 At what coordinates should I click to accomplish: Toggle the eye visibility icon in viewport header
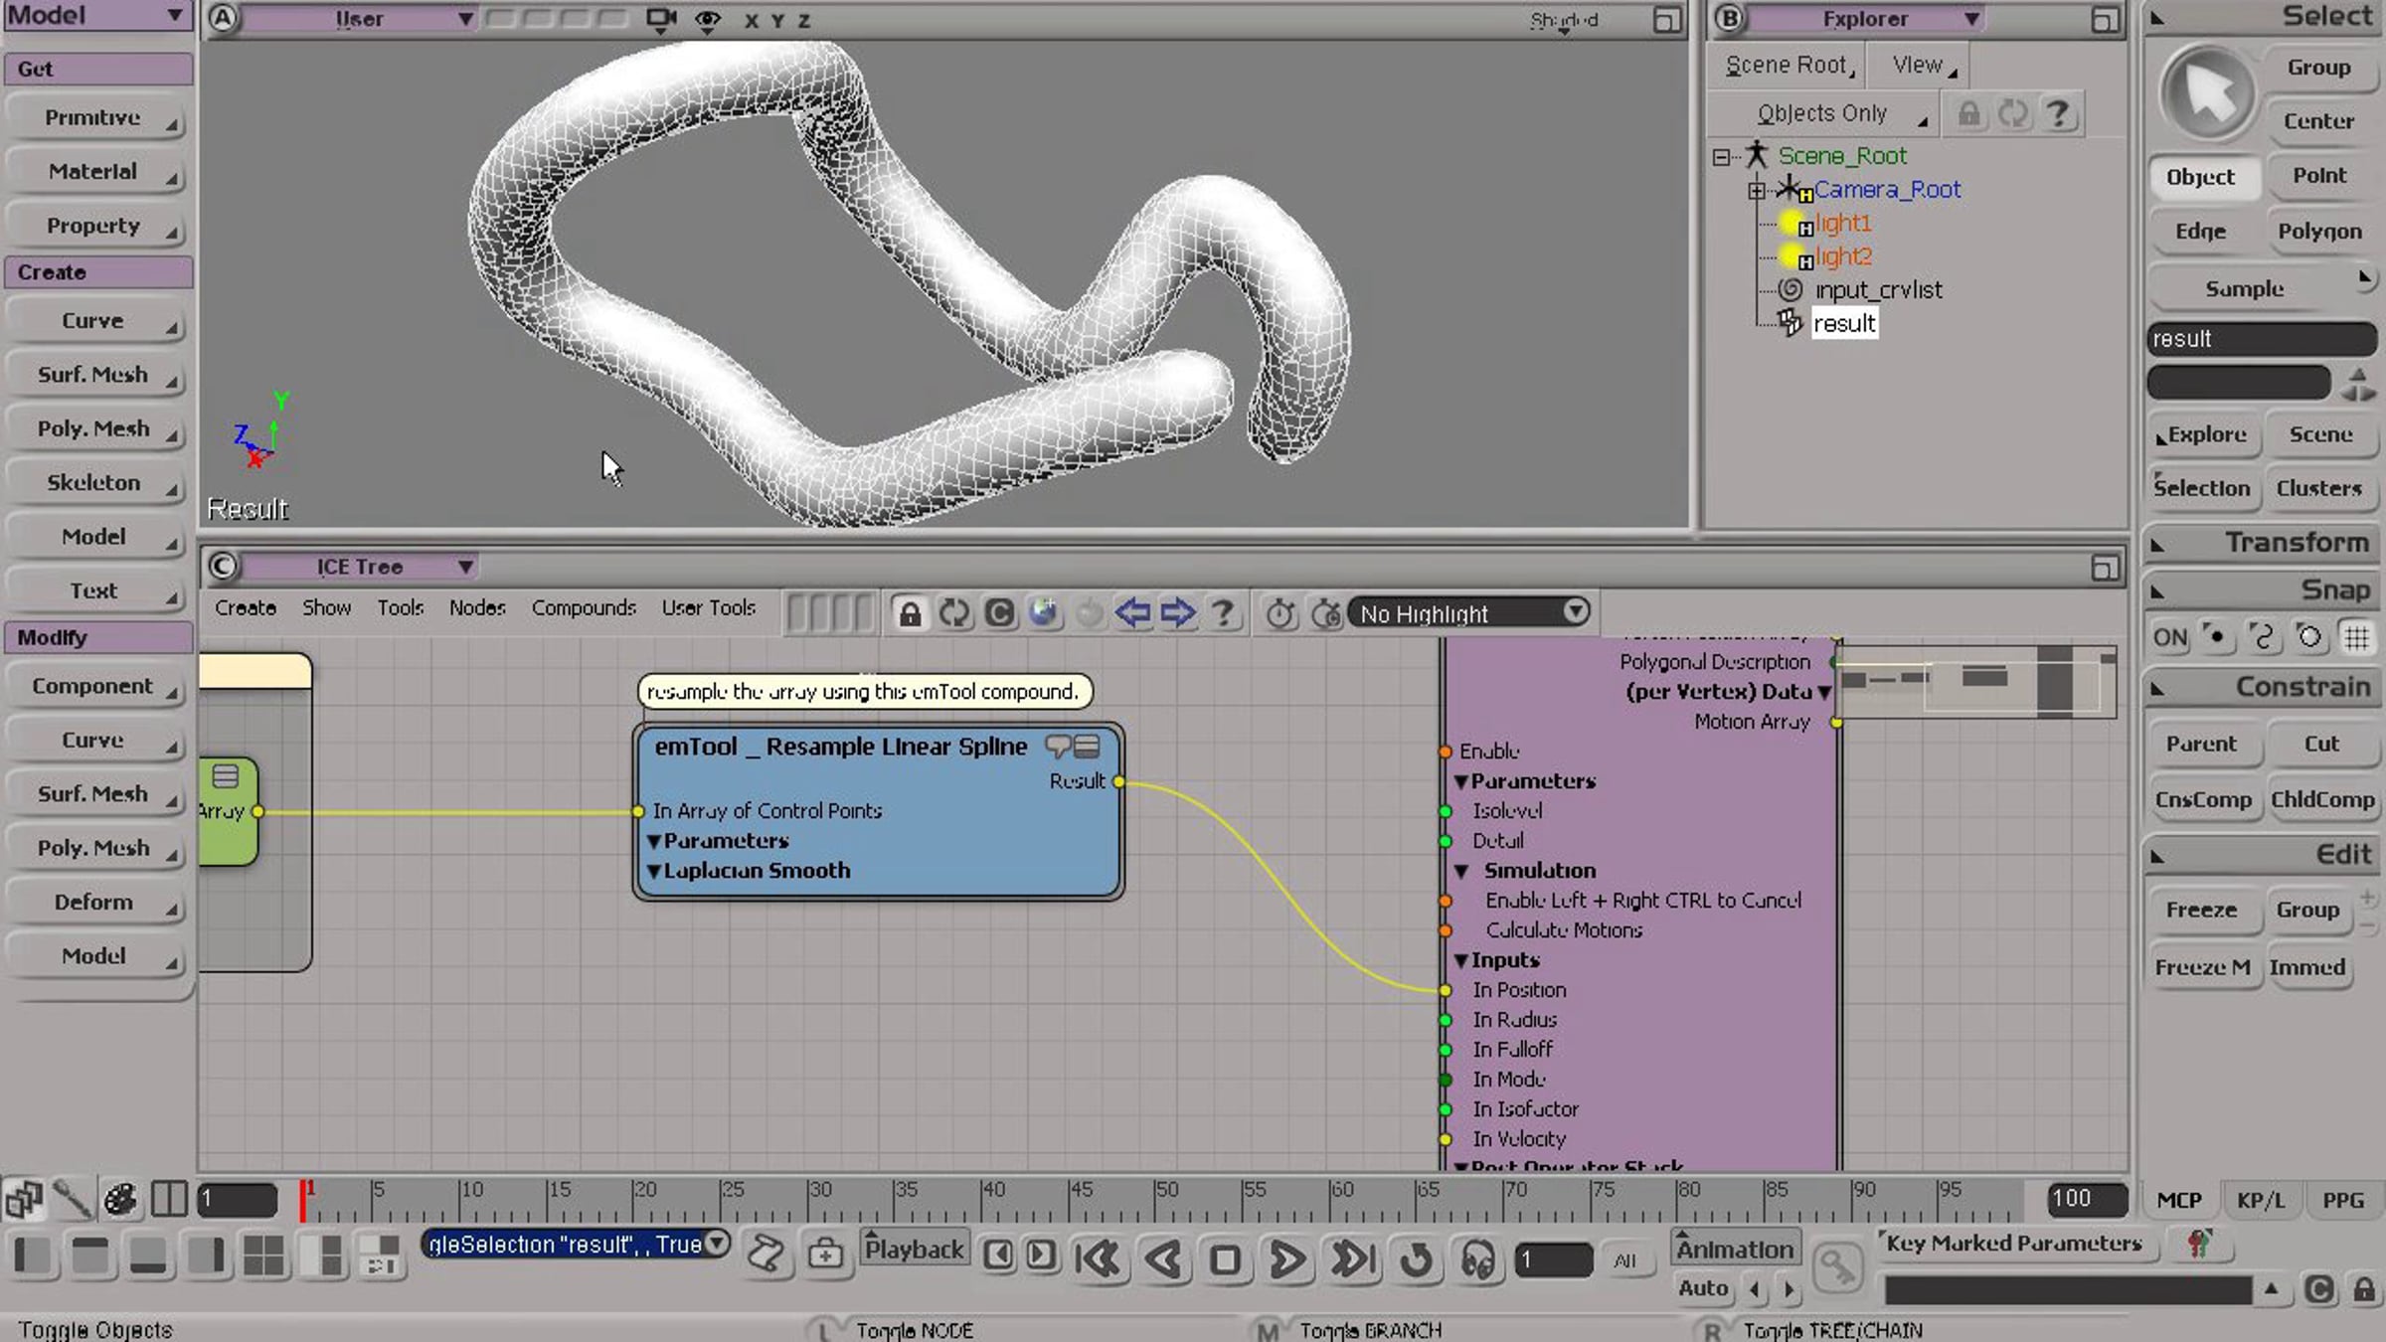[x=707, y=20]
